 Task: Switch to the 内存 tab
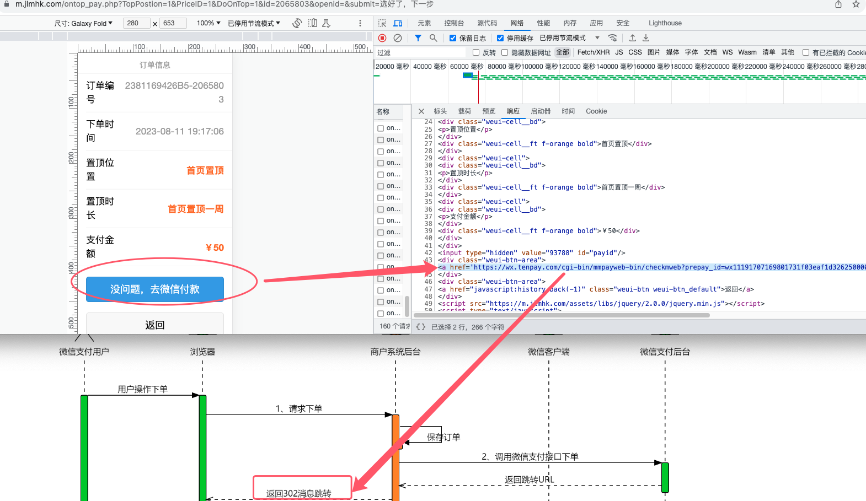570,23
